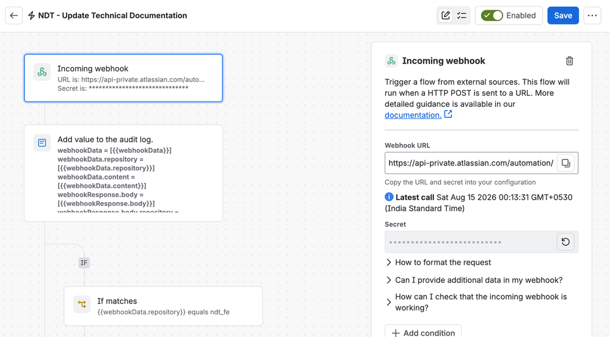Click the Secret is line on the trigger card
This screenshot has width=610, height=337.
coord(123,89)
